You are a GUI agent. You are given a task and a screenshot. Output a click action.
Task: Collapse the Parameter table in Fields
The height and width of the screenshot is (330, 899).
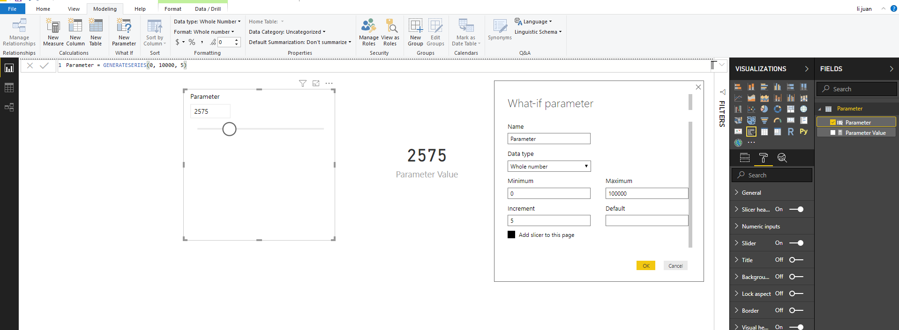point(820,109)
